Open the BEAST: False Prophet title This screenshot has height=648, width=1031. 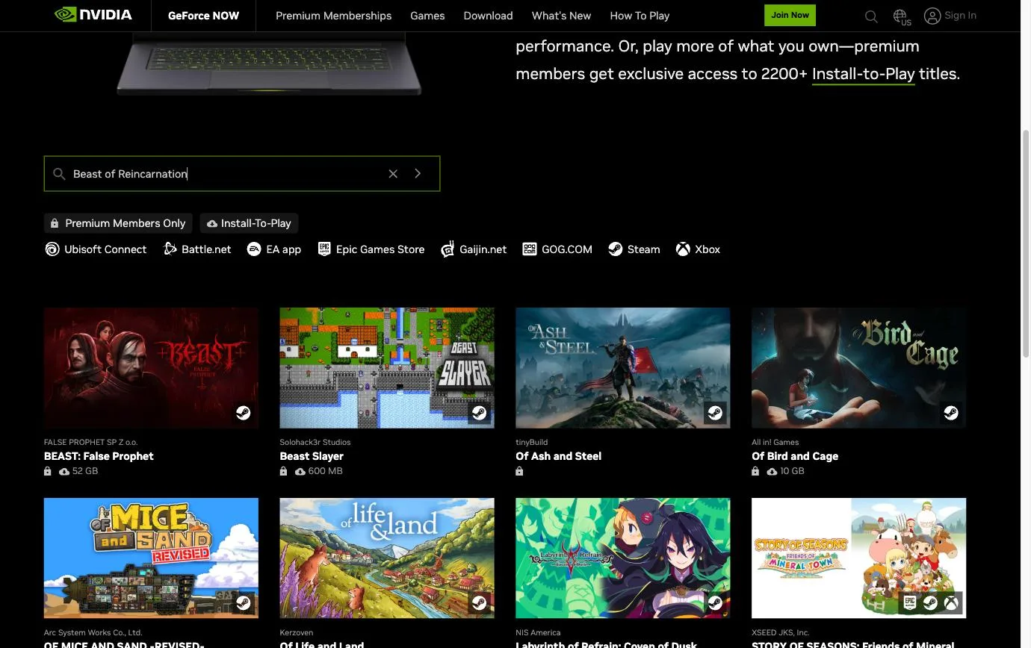coord(99,456)
